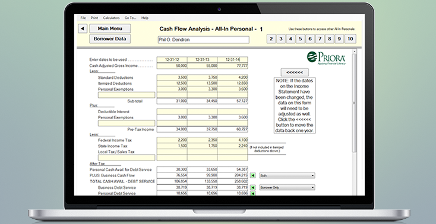This screenshot has height=224, width=436.
Task: Open the Go To... menu
Action: [130, 18]
